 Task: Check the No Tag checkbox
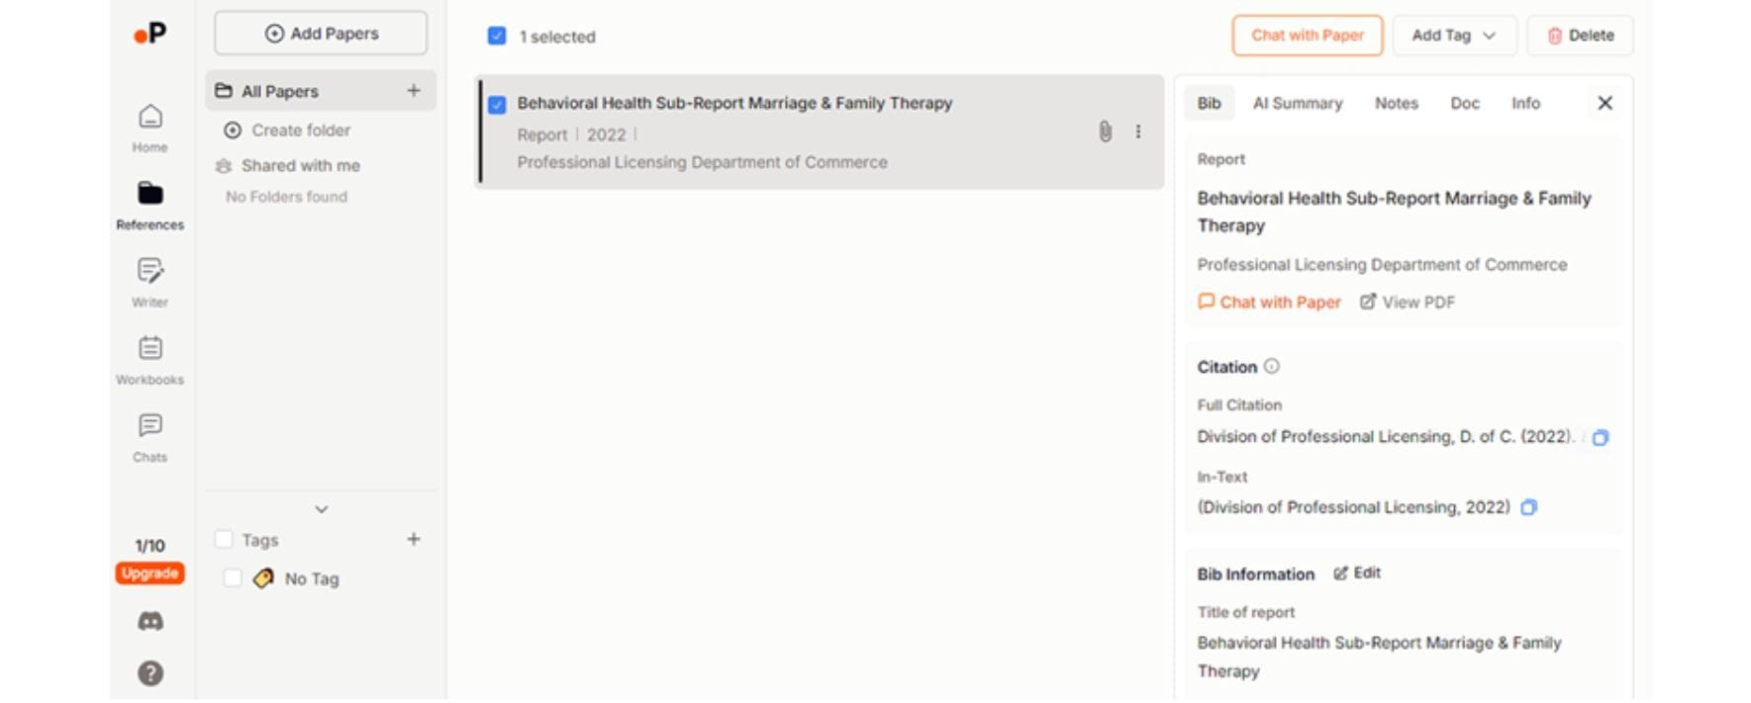click(x=233, y=578)
